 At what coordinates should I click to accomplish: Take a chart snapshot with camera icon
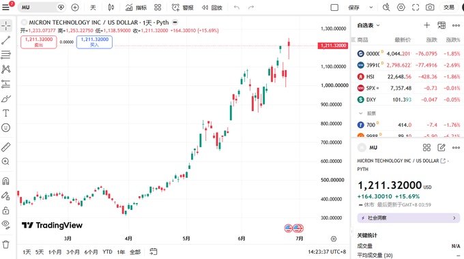pos(430,7)
